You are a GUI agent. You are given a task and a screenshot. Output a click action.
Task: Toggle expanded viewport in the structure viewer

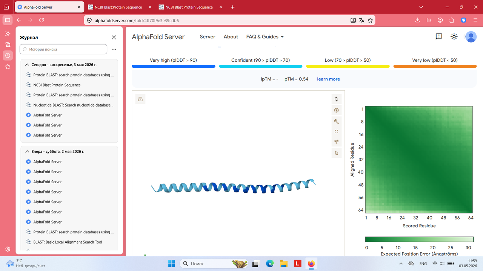[x=336, y=132]
